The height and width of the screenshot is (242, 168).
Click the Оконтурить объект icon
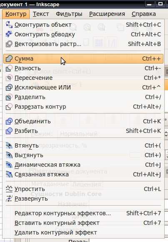pyautogui.click(x=9, y=25)
